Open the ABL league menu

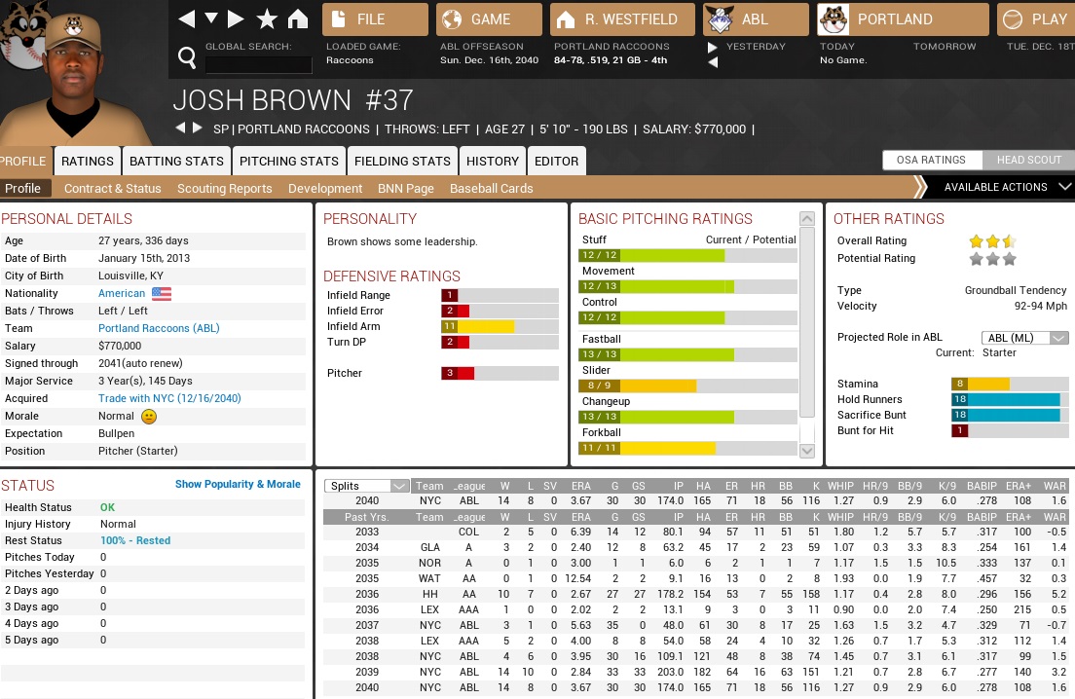(x=756, y=19)
